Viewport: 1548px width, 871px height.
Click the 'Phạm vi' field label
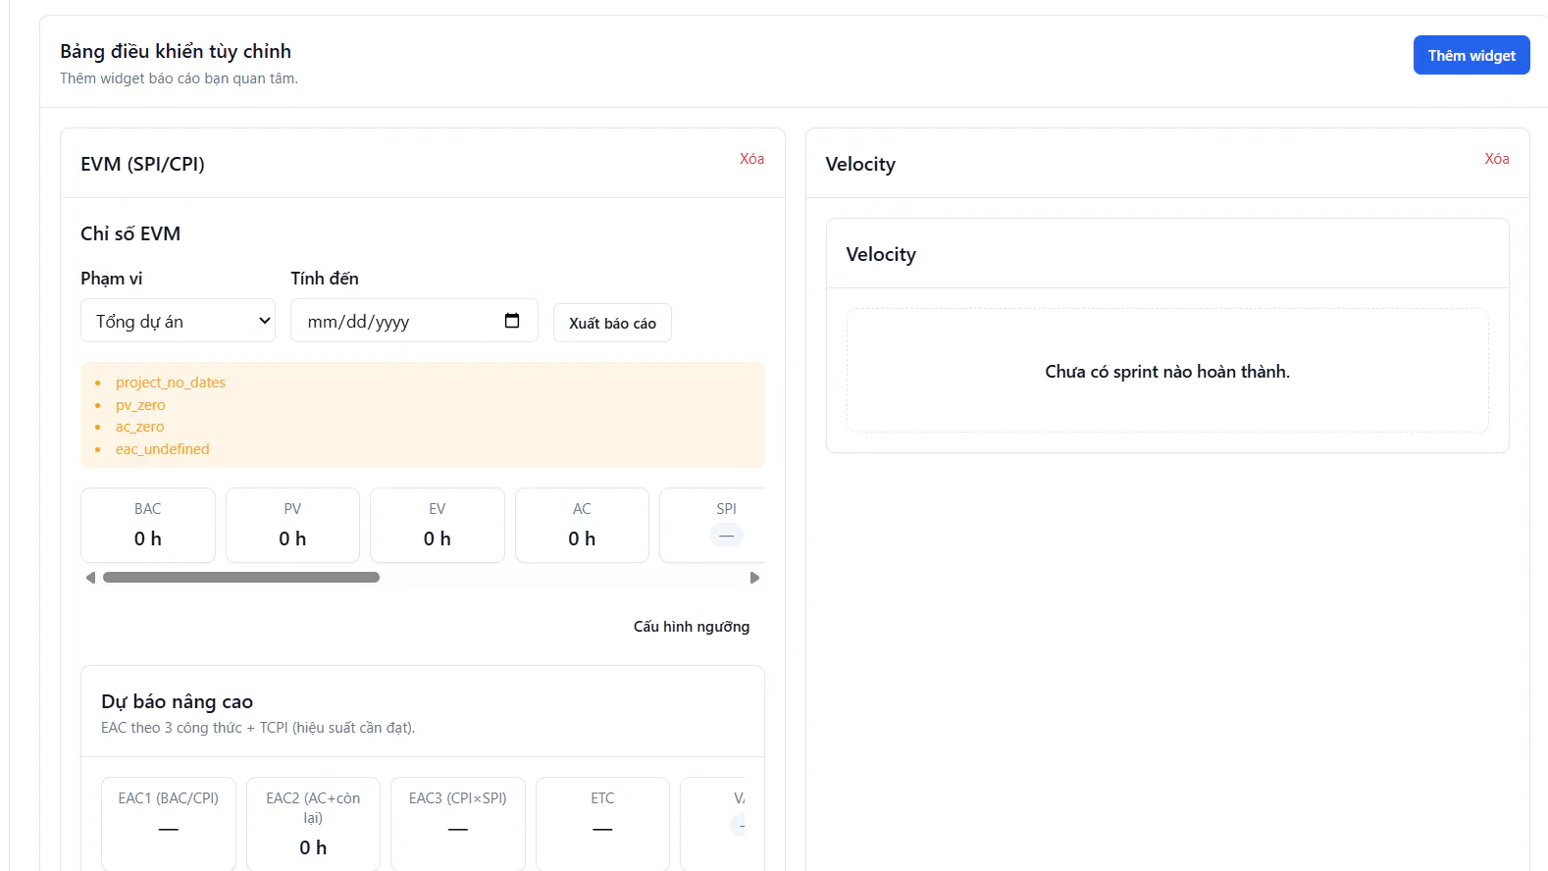coord(112,279)
